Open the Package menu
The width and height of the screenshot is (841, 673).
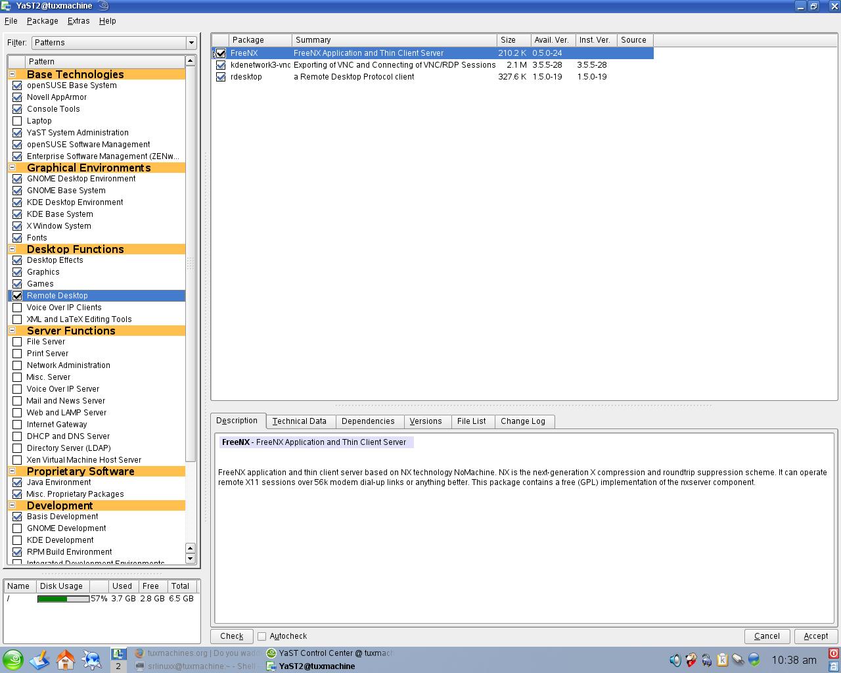[x=43, y=21]
